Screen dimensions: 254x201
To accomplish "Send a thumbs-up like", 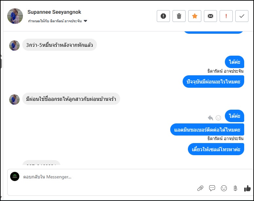I will 247,188.
